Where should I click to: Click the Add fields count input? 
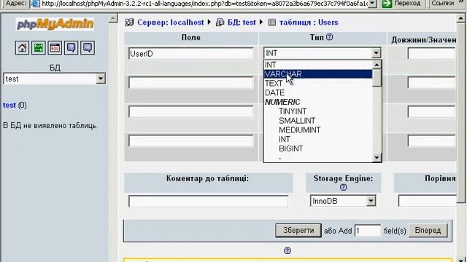point(368,231)
